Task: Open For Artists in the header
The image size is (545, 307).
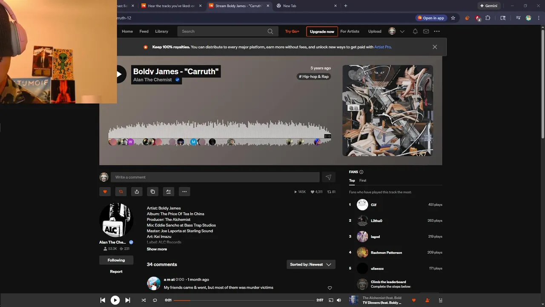Action: pos(350,31)
